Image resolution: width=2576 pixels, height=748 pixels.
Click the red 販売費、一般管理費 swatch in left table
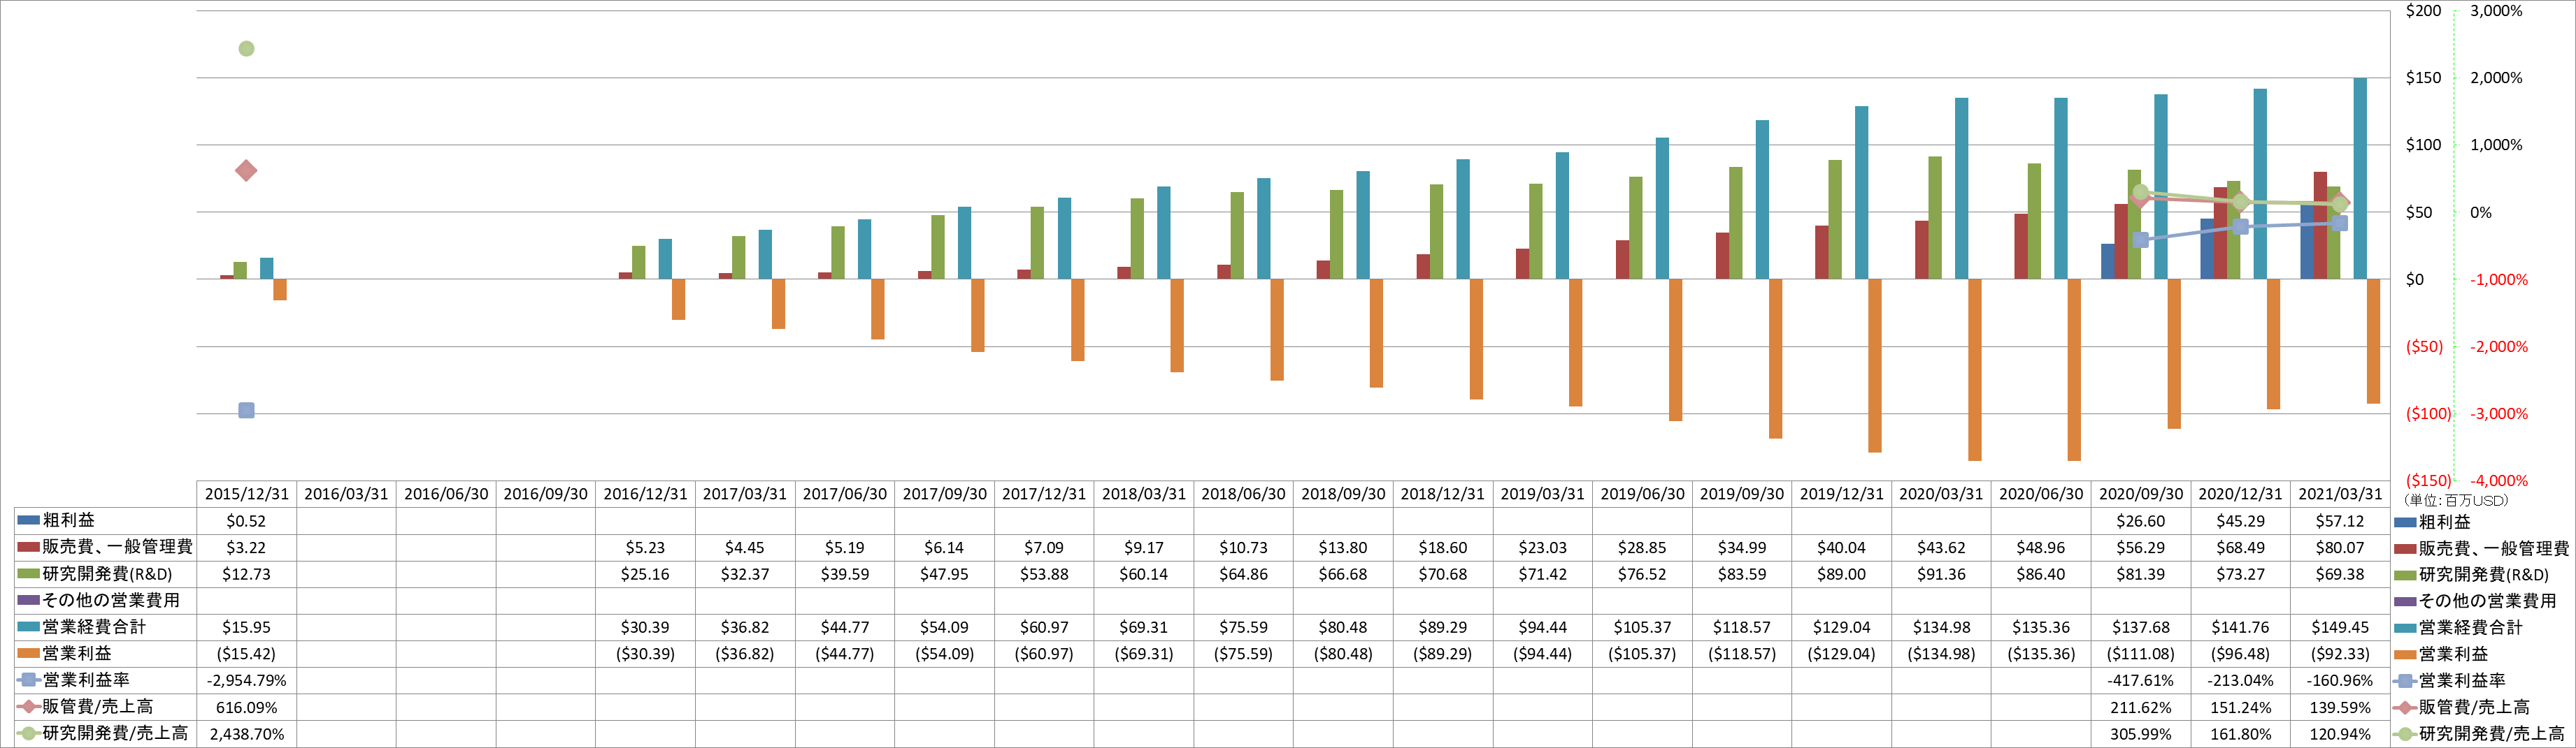[x=28, y=548]
